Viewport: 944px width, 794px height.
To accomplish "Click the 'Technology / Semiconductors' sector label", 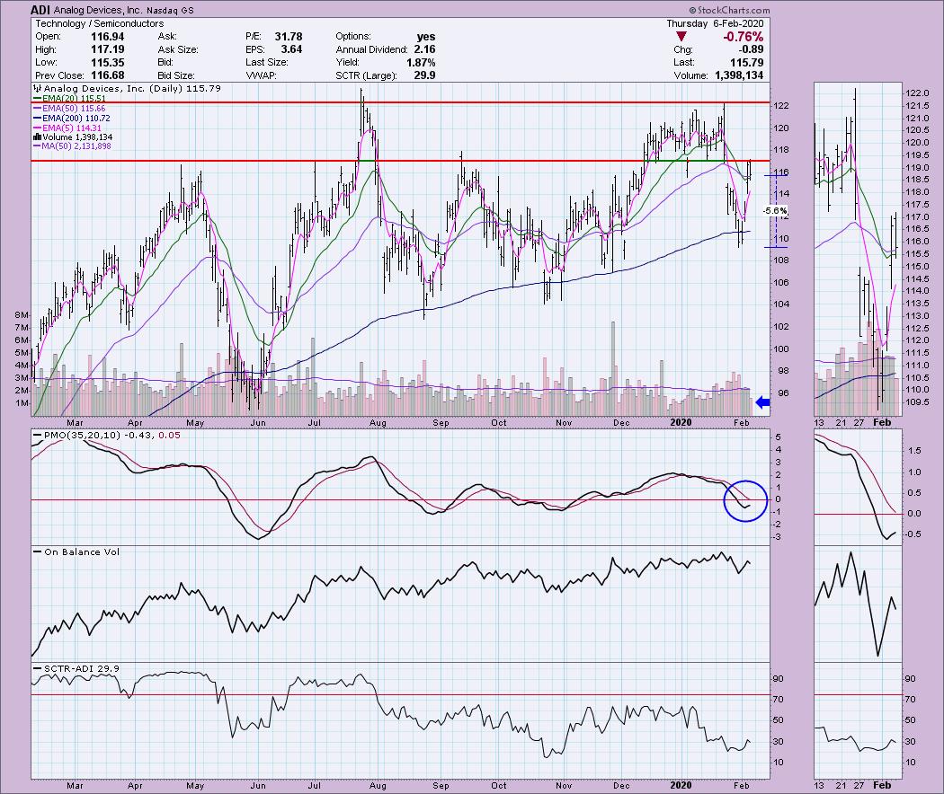I will 99,23.
